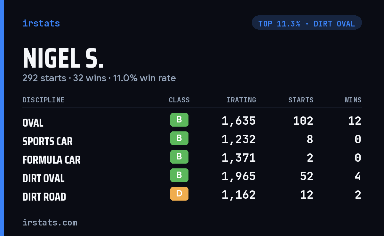The height and width of the screenshot is (236, 384).
Task: Open the irstats logo link
Action: (41, 23)
